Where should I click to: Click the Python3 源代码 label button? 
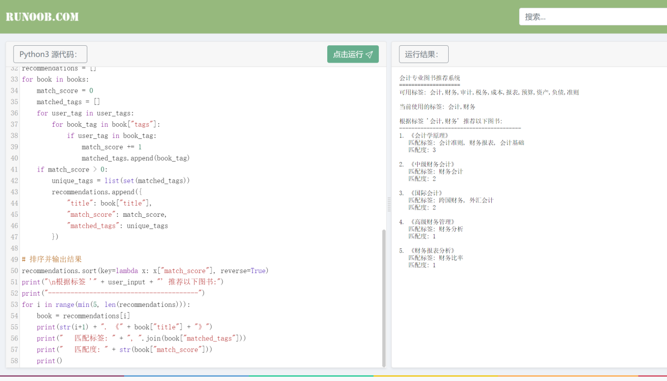point(50,54)
